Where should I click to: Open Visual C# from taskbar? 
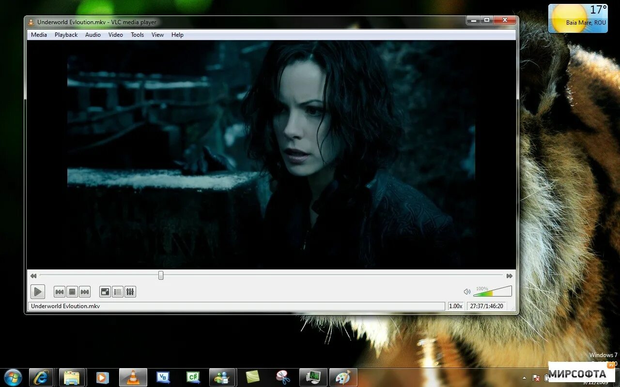coord(193,377)
